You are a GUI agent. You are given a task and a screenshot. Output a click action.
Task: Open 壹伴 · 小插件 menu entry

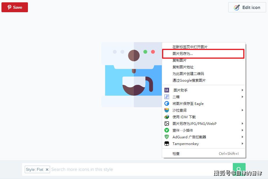pyautogui.click(x=204, y=130)
